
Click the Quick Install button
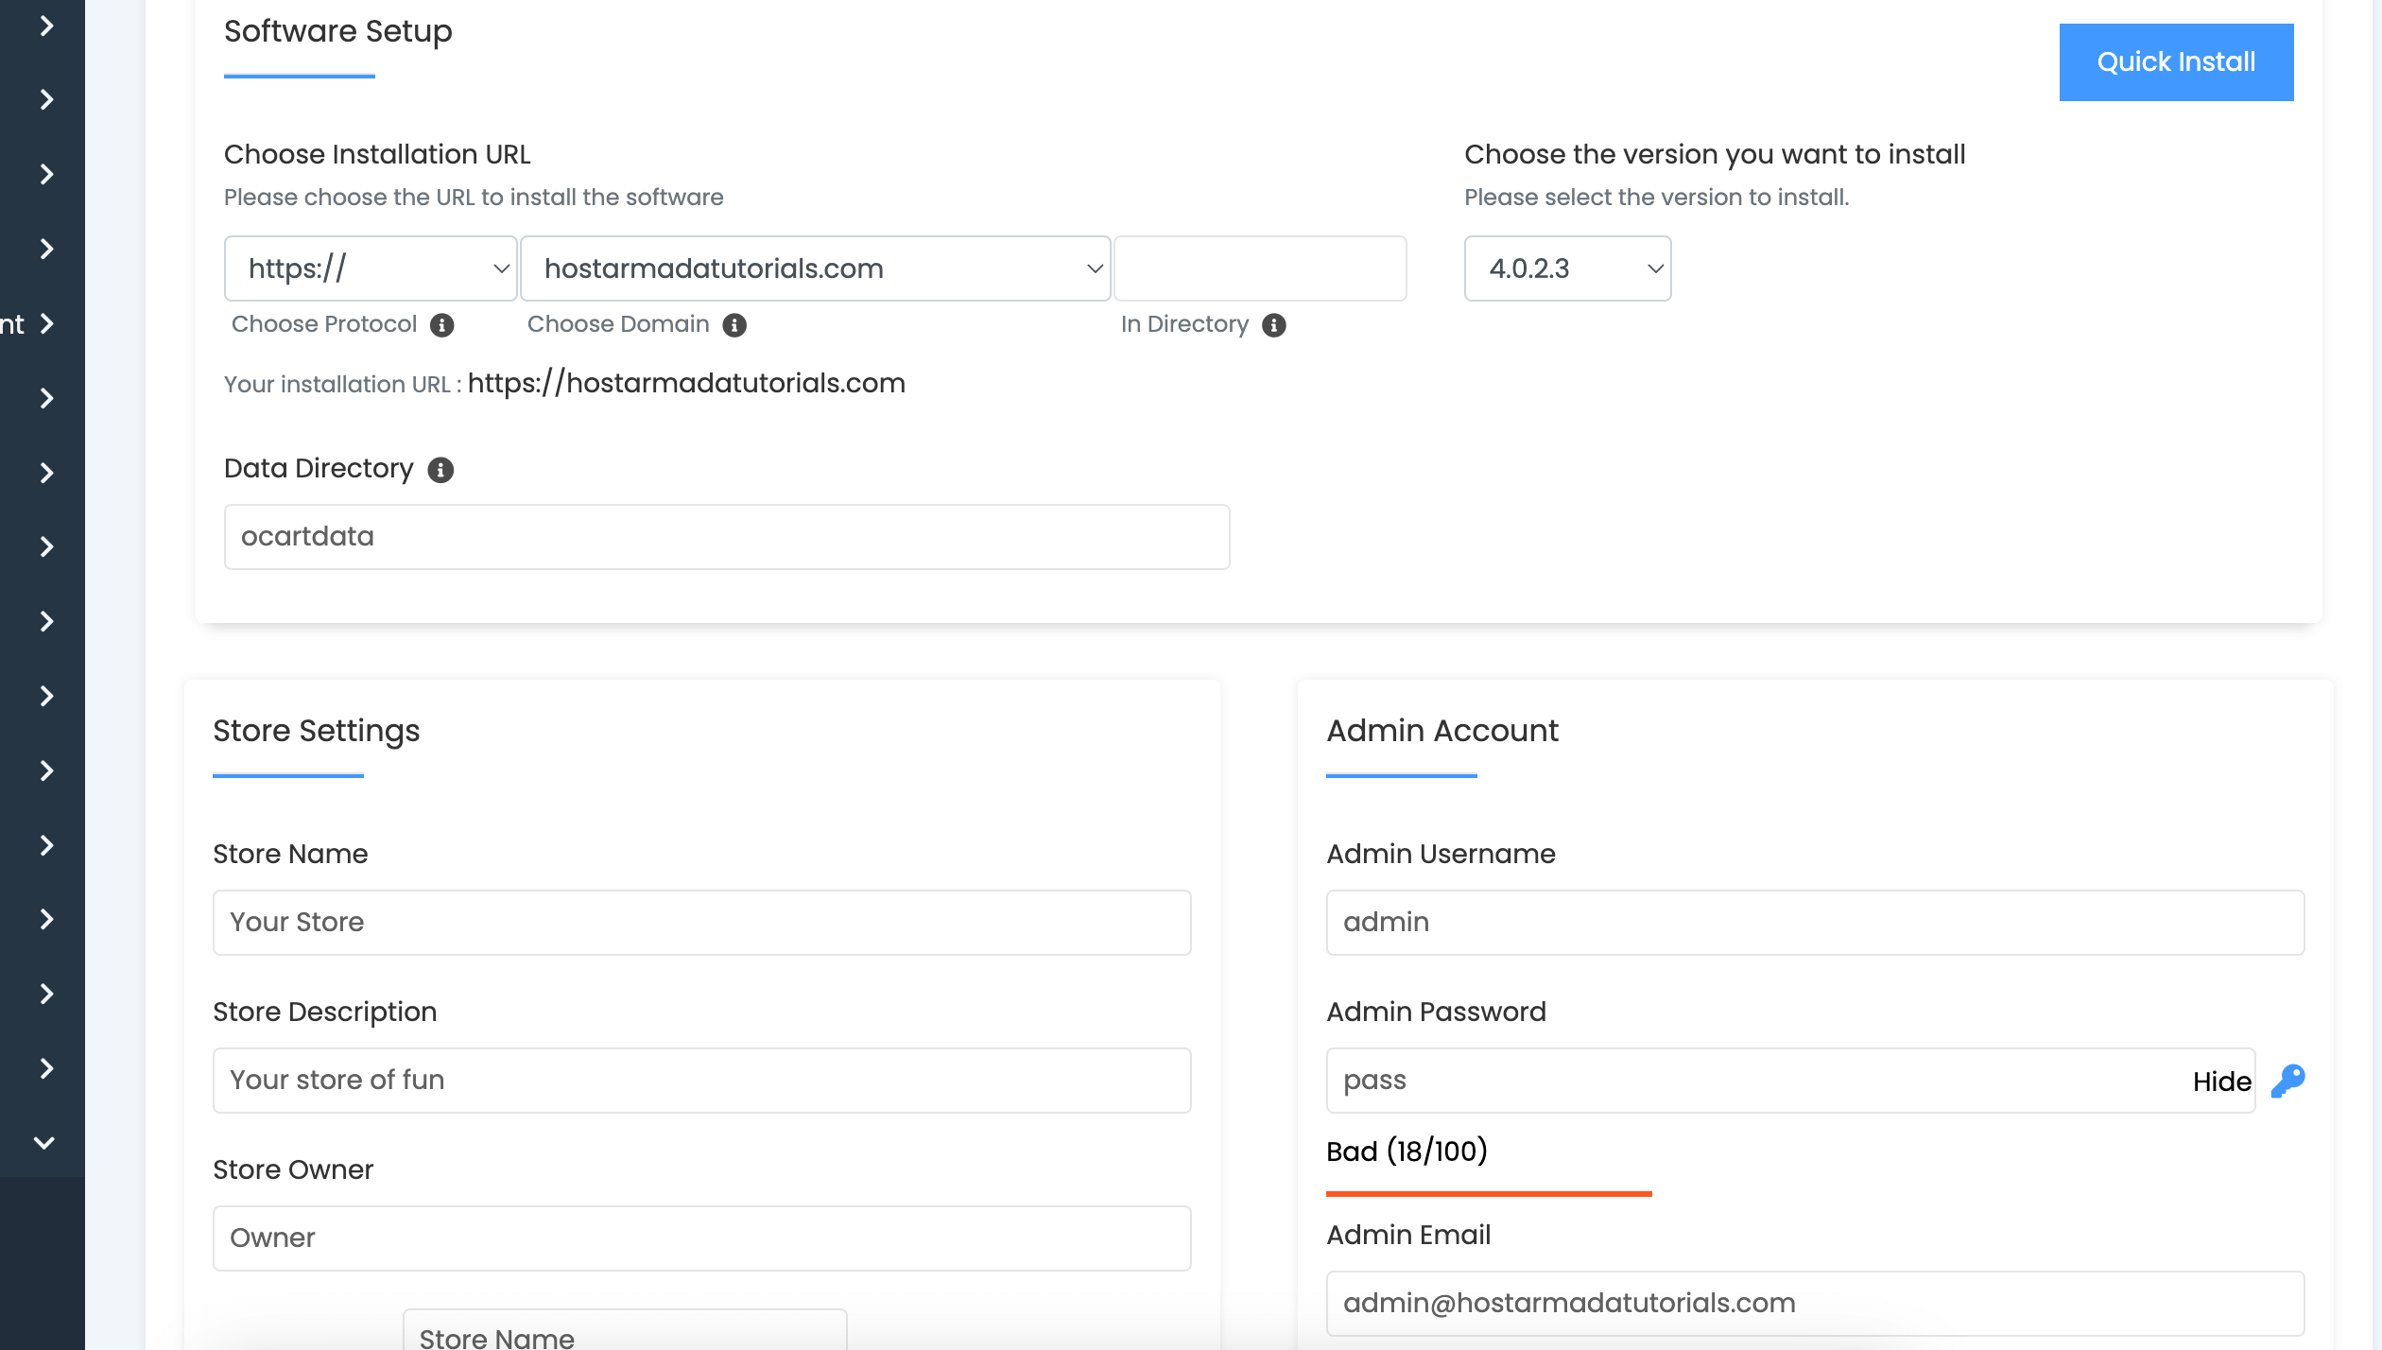2176,62
